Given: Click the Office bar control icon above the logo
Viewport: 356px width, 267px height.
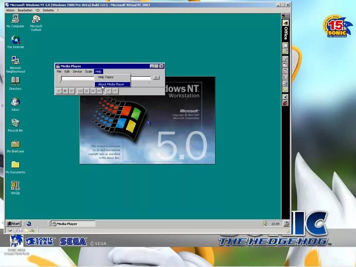Looking at the screenshot, I should click(x=283, y=16).
